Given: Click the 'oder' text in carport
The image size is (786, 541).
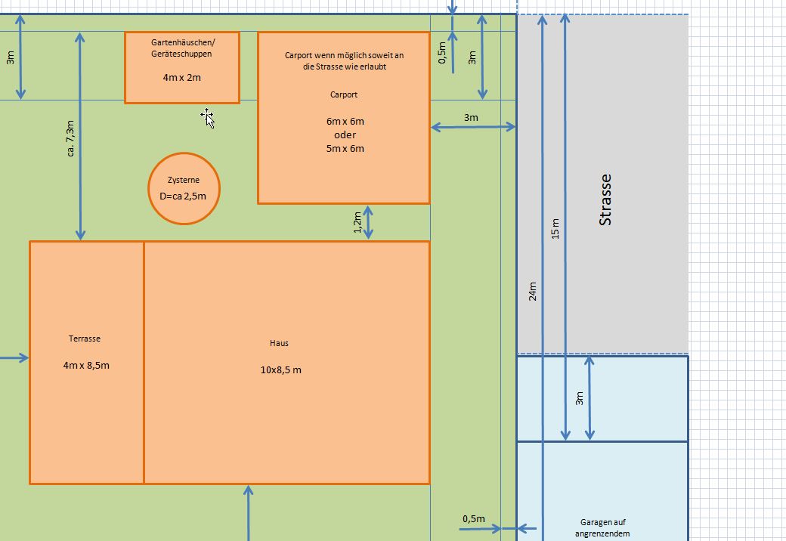Looking at the screenshot, I should tap(345, 134).
